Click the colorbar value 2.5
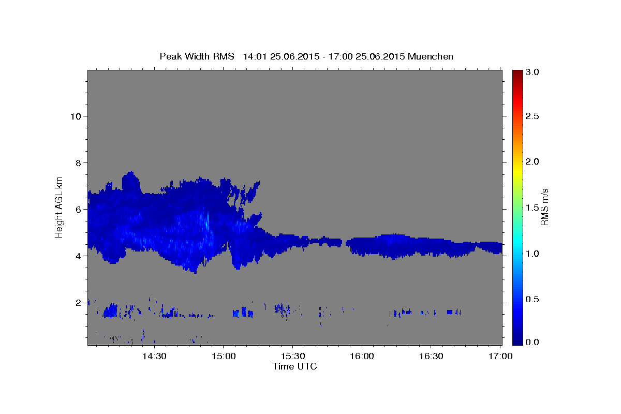The width and height of the screenshot is (621, 414). click(x=533, y=116)
